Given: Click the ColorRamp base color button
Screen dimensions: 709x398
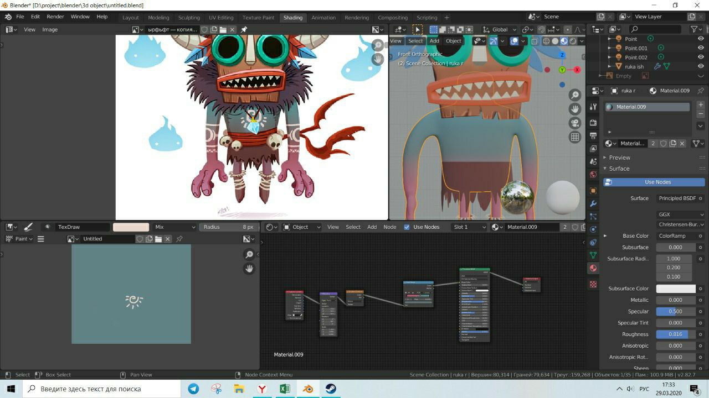Looking at the screenshot, I should point(677,236).
